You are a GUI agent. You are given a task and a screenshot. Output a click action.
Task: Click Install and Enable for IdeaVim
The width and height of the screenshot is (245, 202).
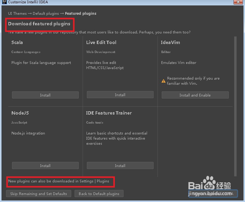(x=195, y=95)
